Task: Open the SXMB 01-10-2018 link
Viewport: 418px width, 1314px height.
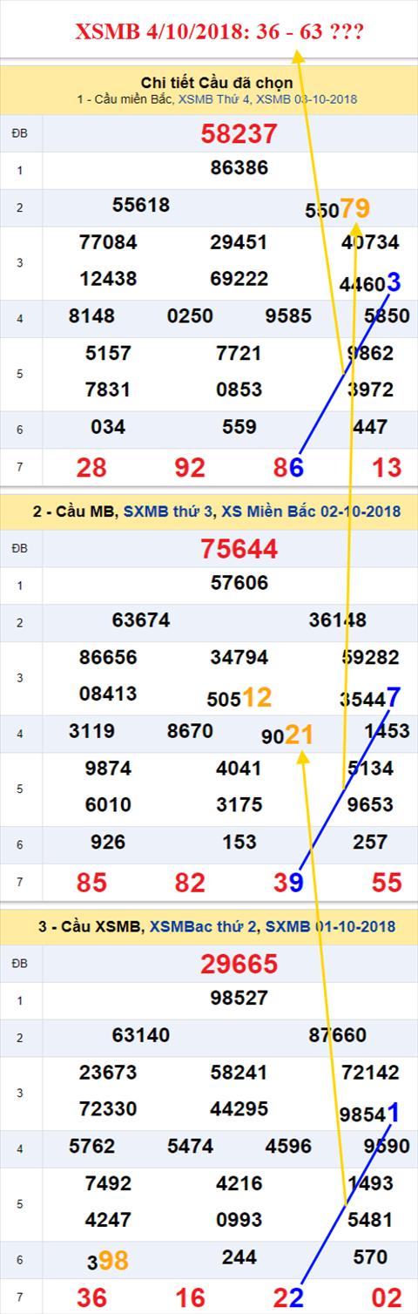Action: (x=330, y=926)
